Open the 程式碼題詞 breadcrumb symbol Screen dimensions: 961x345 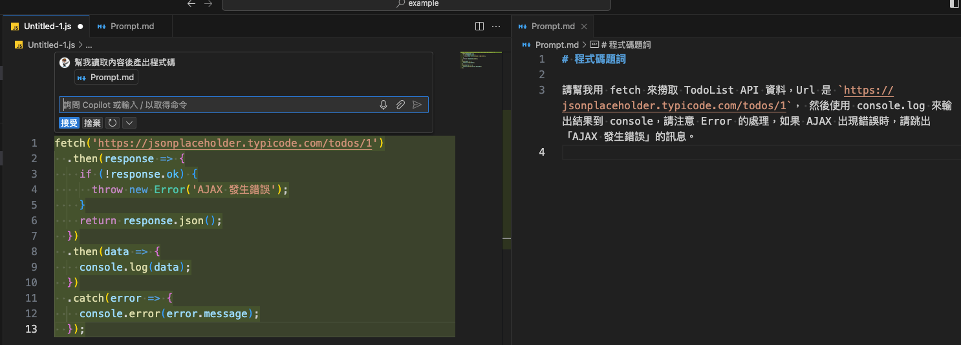point(625,45)
